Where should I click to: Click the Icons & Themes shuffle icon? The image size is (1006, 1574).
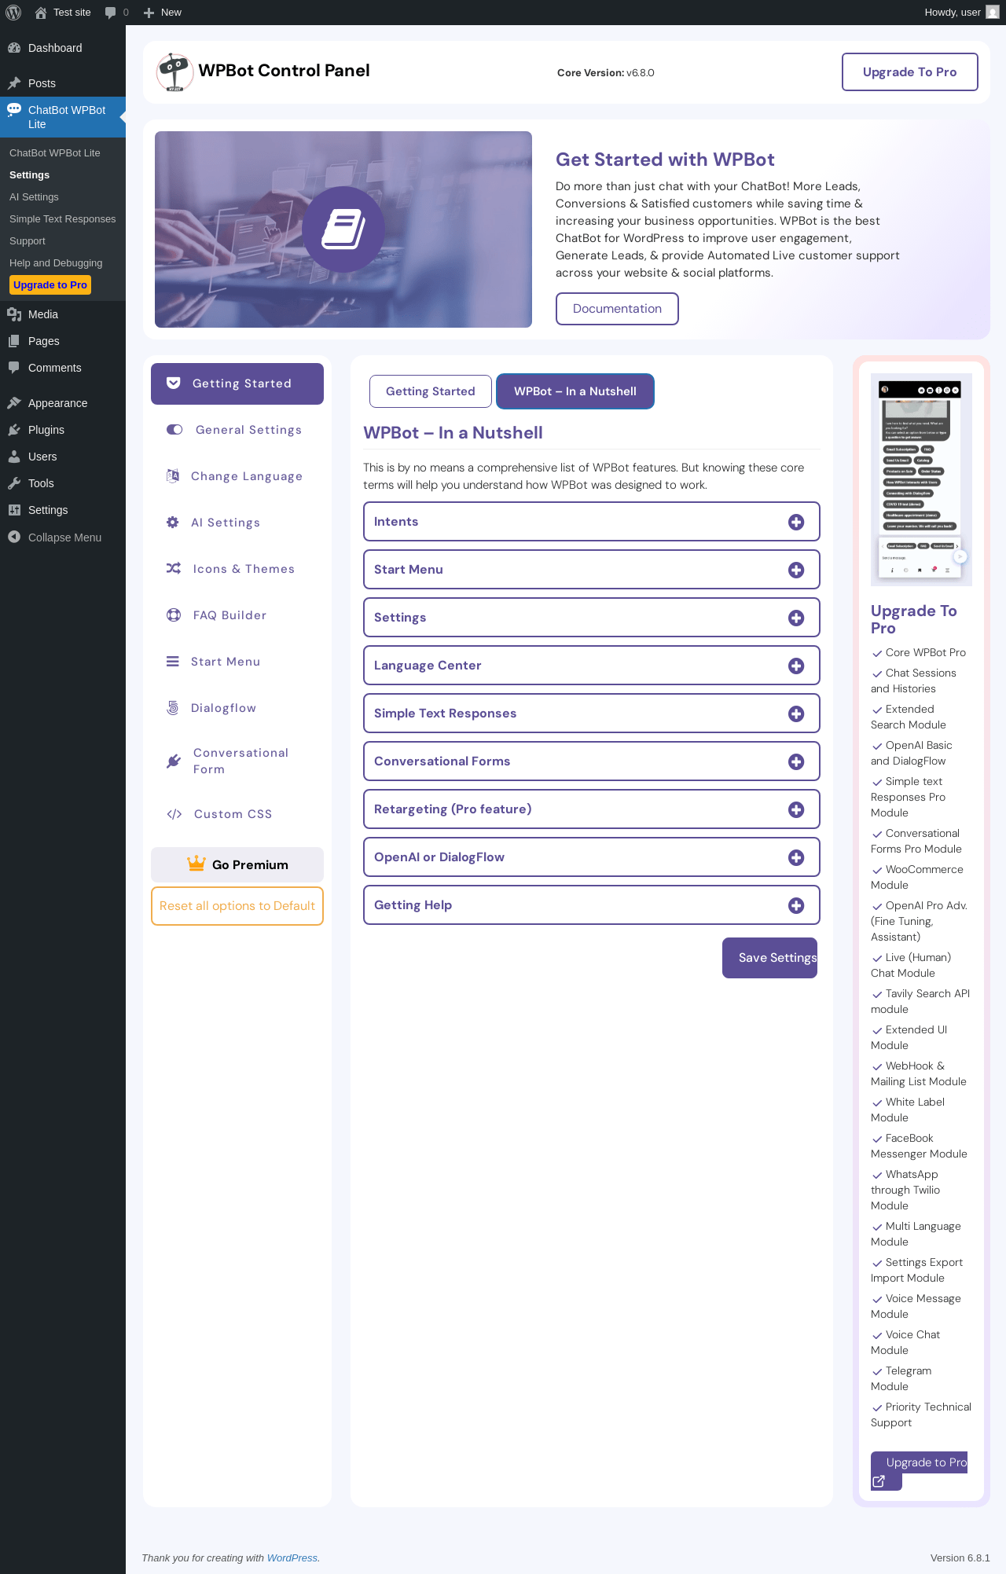[174, 569]
